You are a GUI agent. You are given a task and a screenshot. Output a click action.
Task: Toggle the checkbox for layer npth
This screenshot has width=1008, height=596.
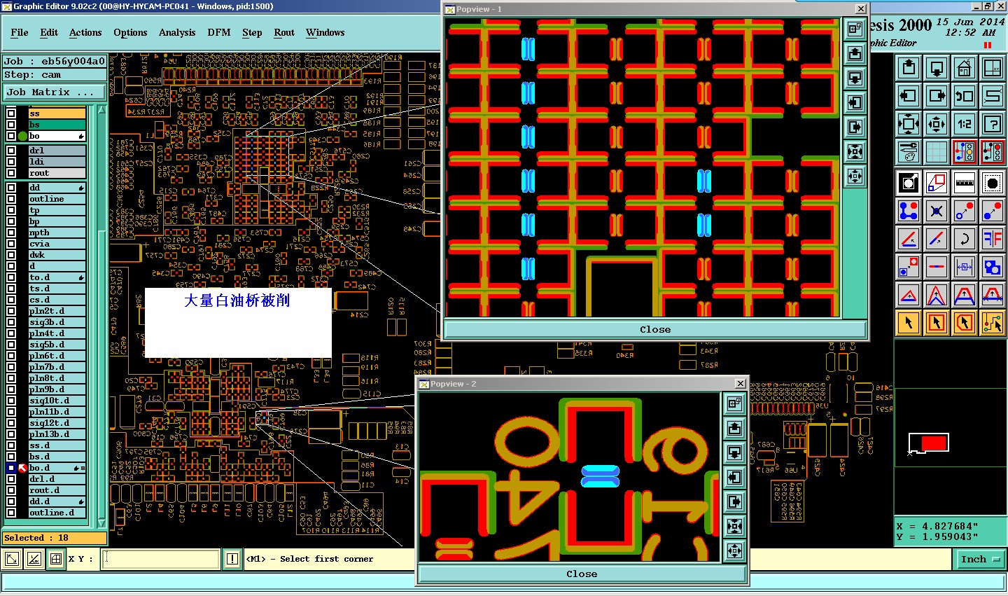click(x=11, y=233)
